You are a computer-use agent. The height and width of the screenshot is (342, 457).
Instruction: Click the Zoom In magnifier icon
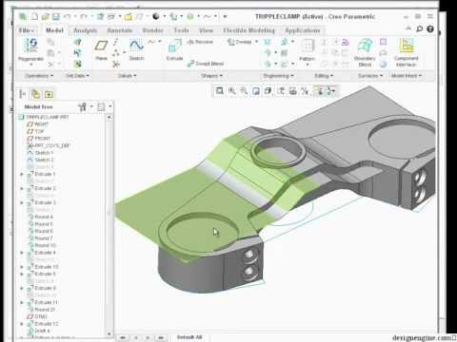pos(232,91)
